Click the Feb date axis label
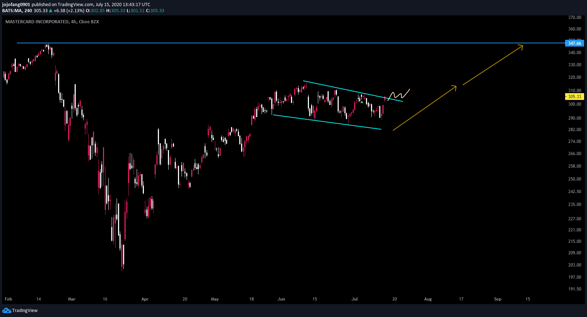Viewport: 587px width, 317px height. (x=8, y=299)
